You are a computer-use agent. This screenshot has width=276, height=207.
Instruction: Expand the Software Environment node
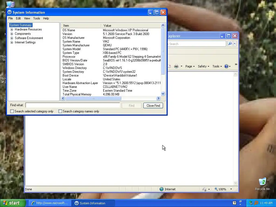tap(12, 38)
